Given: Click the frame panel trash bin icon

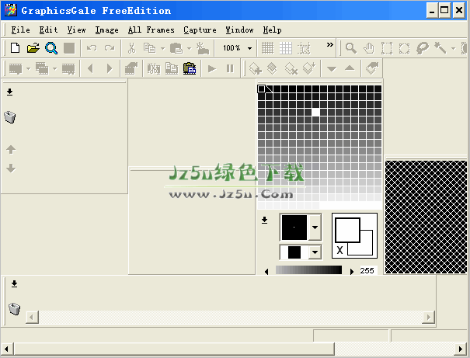Looking at the screenshot, I should 14,308.
